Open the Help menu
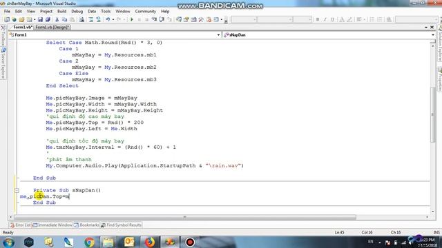 tap(165, 11)
